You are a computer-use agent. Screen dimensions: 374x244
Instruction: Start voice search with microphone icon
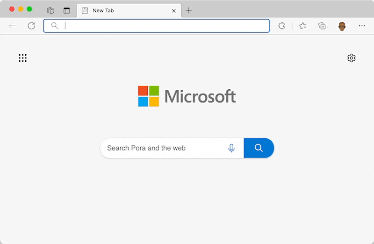click(x=231, y=148)
